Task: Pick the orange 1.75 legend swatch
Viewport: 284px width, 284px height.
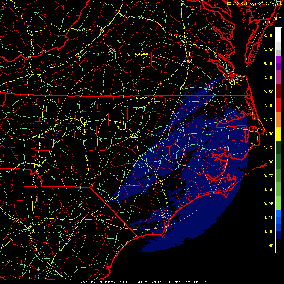Action: pos(279,119)
